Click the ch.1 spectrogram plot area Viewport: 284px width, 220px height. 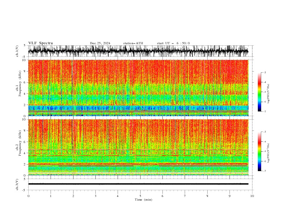tap(138, 88)
